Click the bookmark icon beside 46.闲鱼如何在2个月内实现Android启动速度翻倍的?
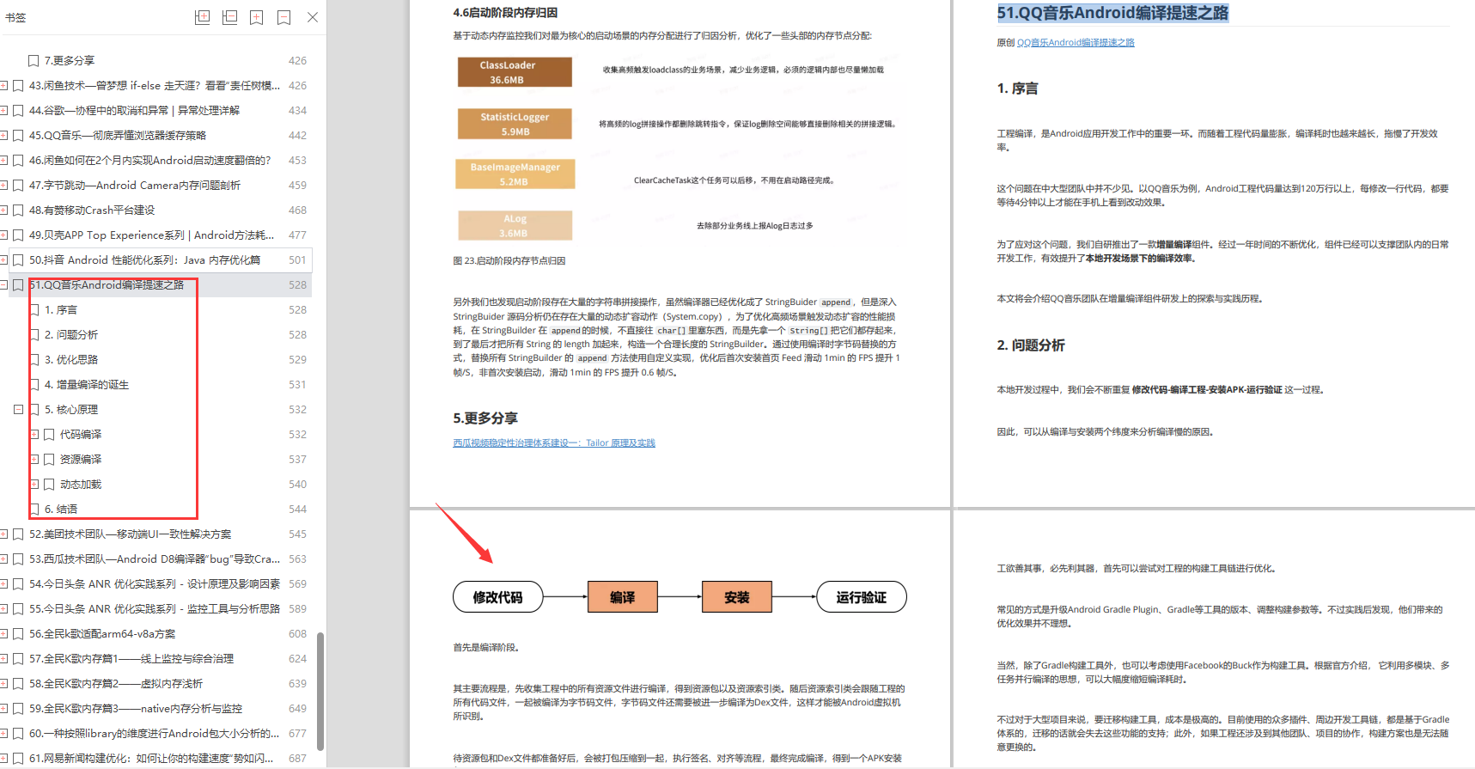 tap(18, 161)
